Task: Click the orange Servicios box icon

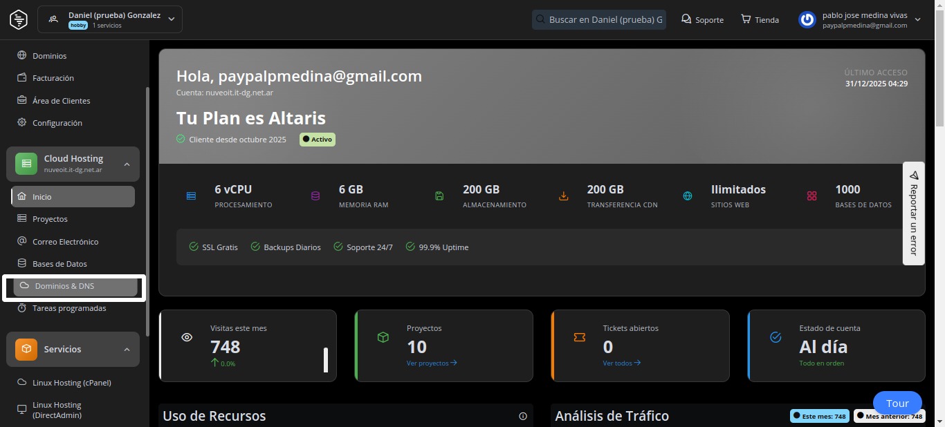Action: 26,349
